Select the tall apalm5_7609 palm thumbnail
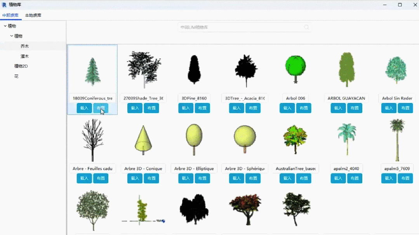The height and width of the screenshot is (235, 419). (397, 140)
